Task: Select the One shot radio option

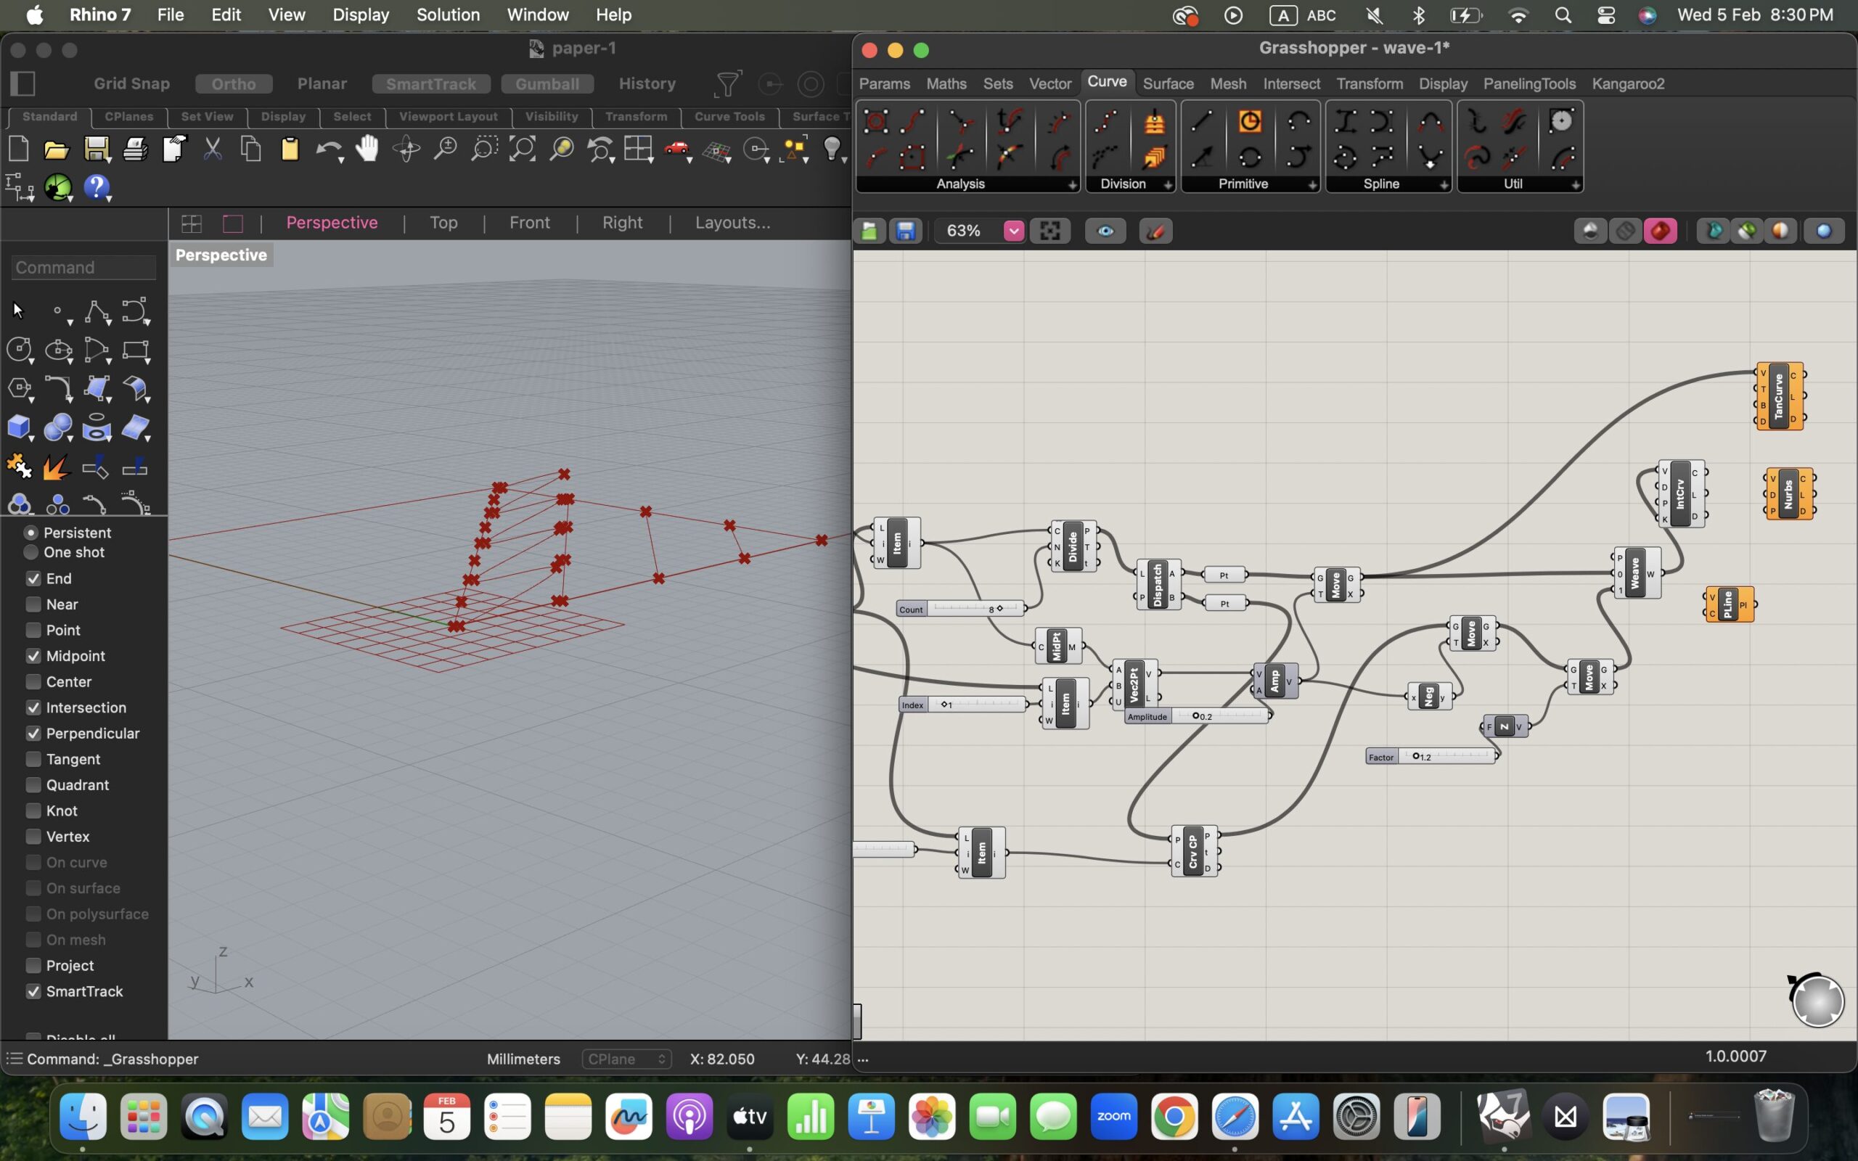Action: coord(30,552)
